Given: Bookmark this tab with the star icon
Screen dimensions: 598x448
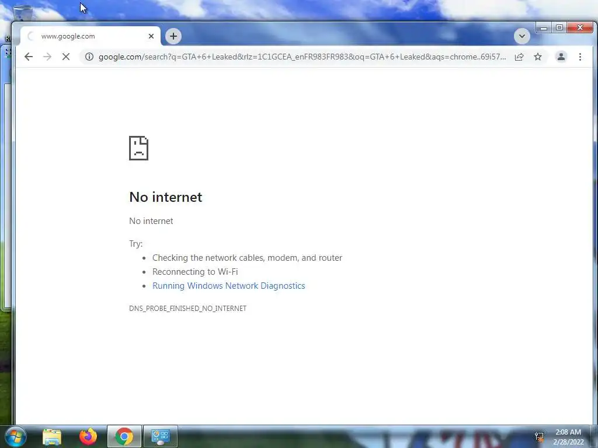Looking at the screenshot, I should (538, 57).
